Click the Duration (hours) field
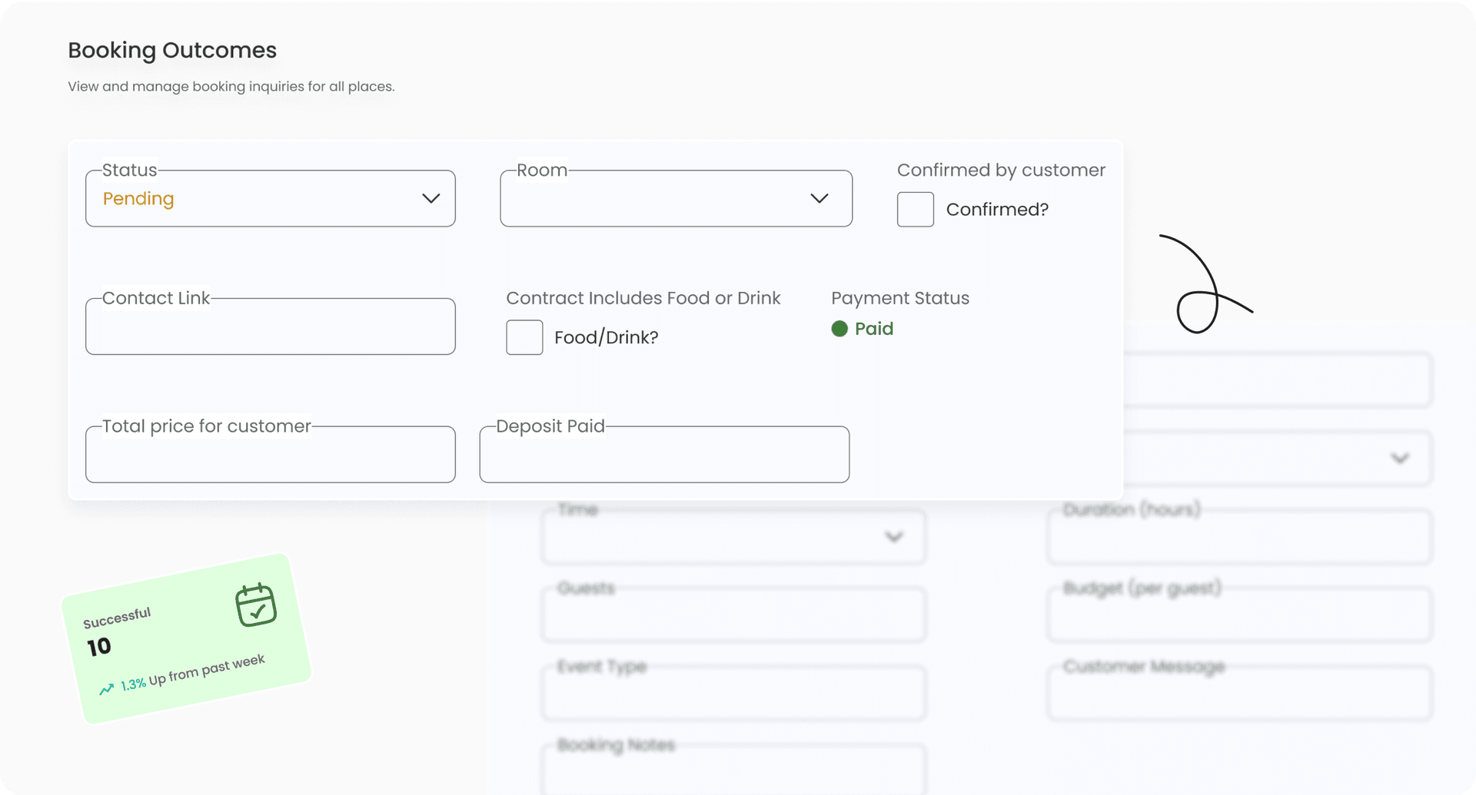The width and height of the screenshot is (1476, 795). coord(1238,537)
